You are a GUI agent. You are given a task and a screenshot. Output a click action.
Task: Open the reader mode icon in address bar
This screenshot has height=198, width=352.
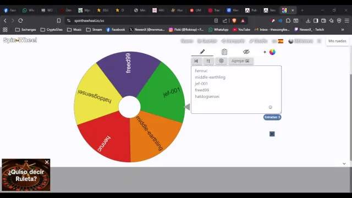coord(216,21)
